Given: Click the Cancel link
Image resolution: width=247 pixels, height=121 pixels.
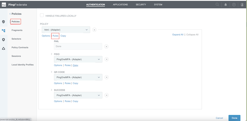Looking at the screenshot, I should pyautogui.click(x=219, y=118).
